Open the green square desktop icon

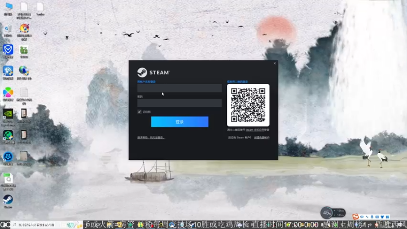coord(24,51)
